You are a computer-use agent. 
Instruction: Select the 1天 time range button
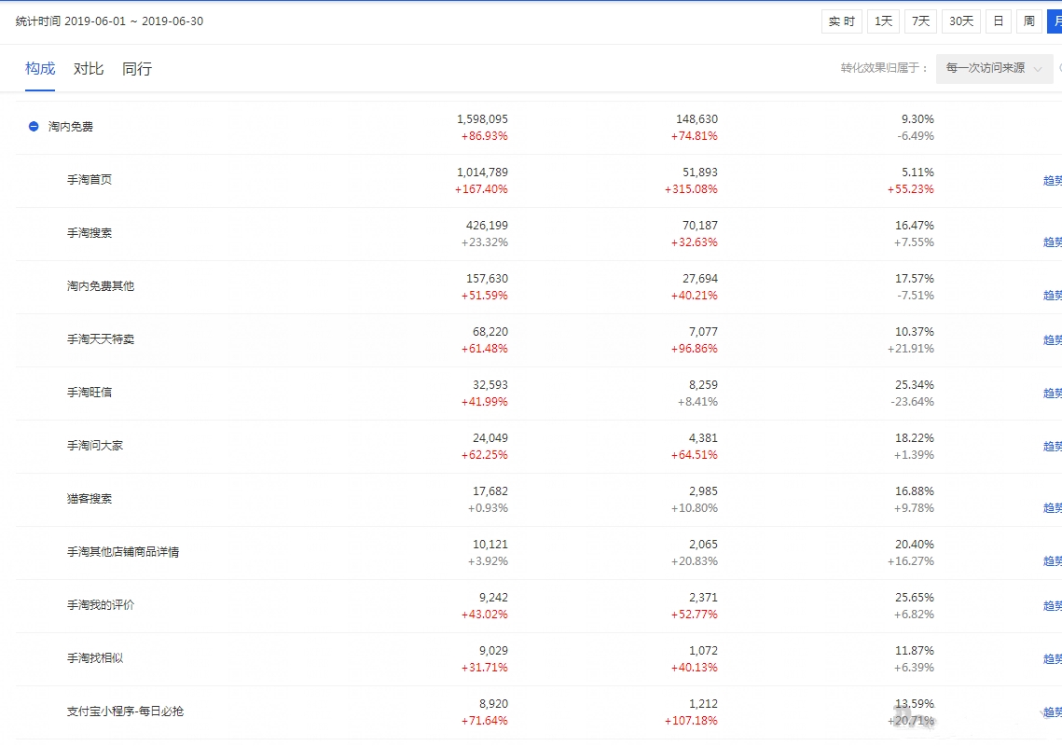(883, 21)
